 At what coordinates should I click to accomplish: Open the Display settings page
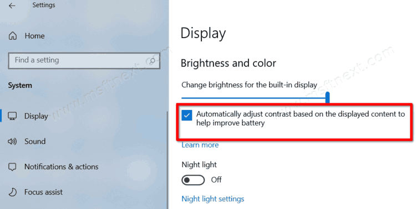coord(37,116)
